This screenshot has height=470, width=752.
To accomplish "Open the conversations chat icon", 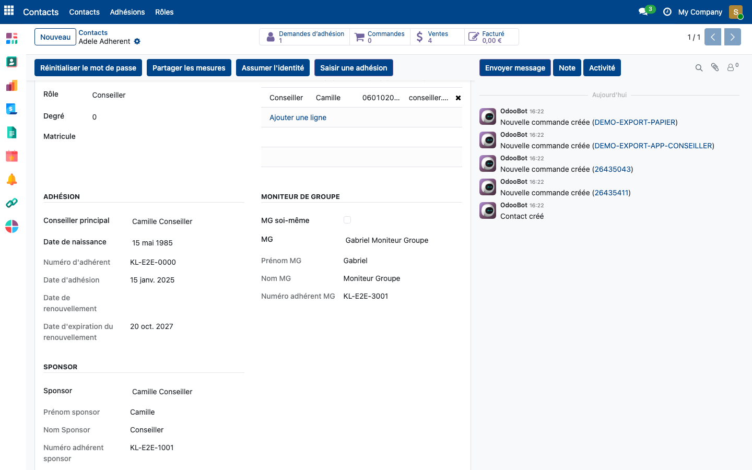I will 643,11.
